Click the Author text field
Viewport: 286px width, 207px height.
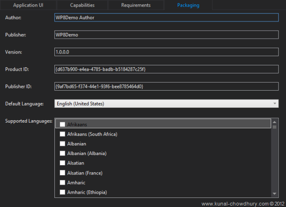(x=166, y=18)
